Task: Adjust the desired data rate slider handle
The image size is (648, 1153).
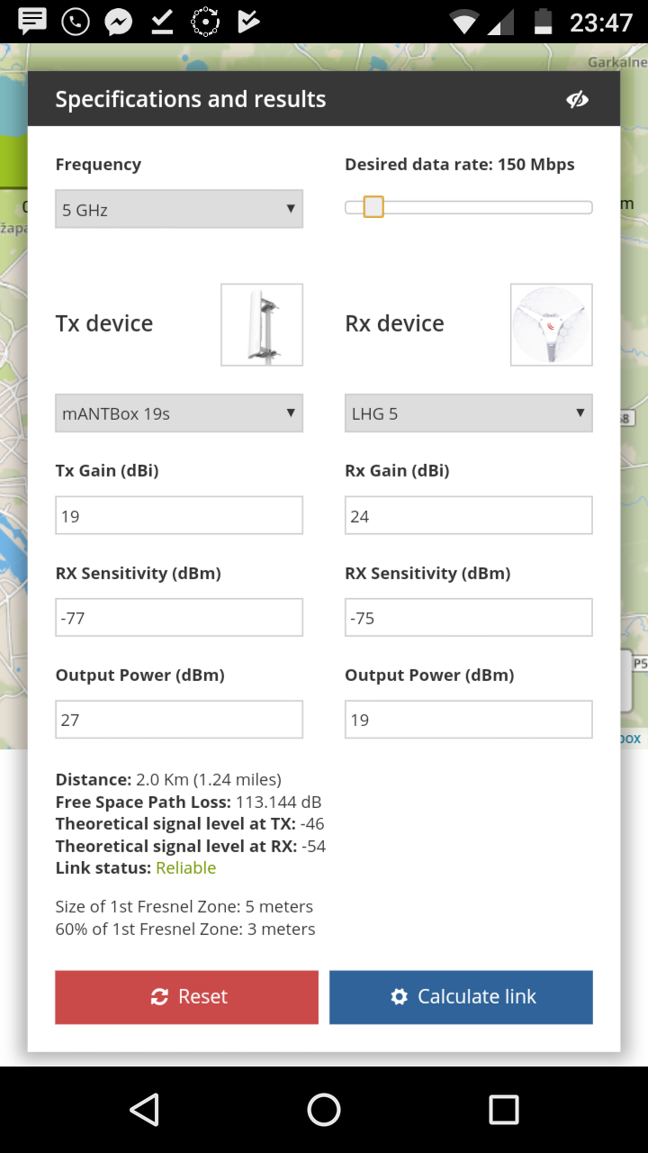Action: point(373,207)
